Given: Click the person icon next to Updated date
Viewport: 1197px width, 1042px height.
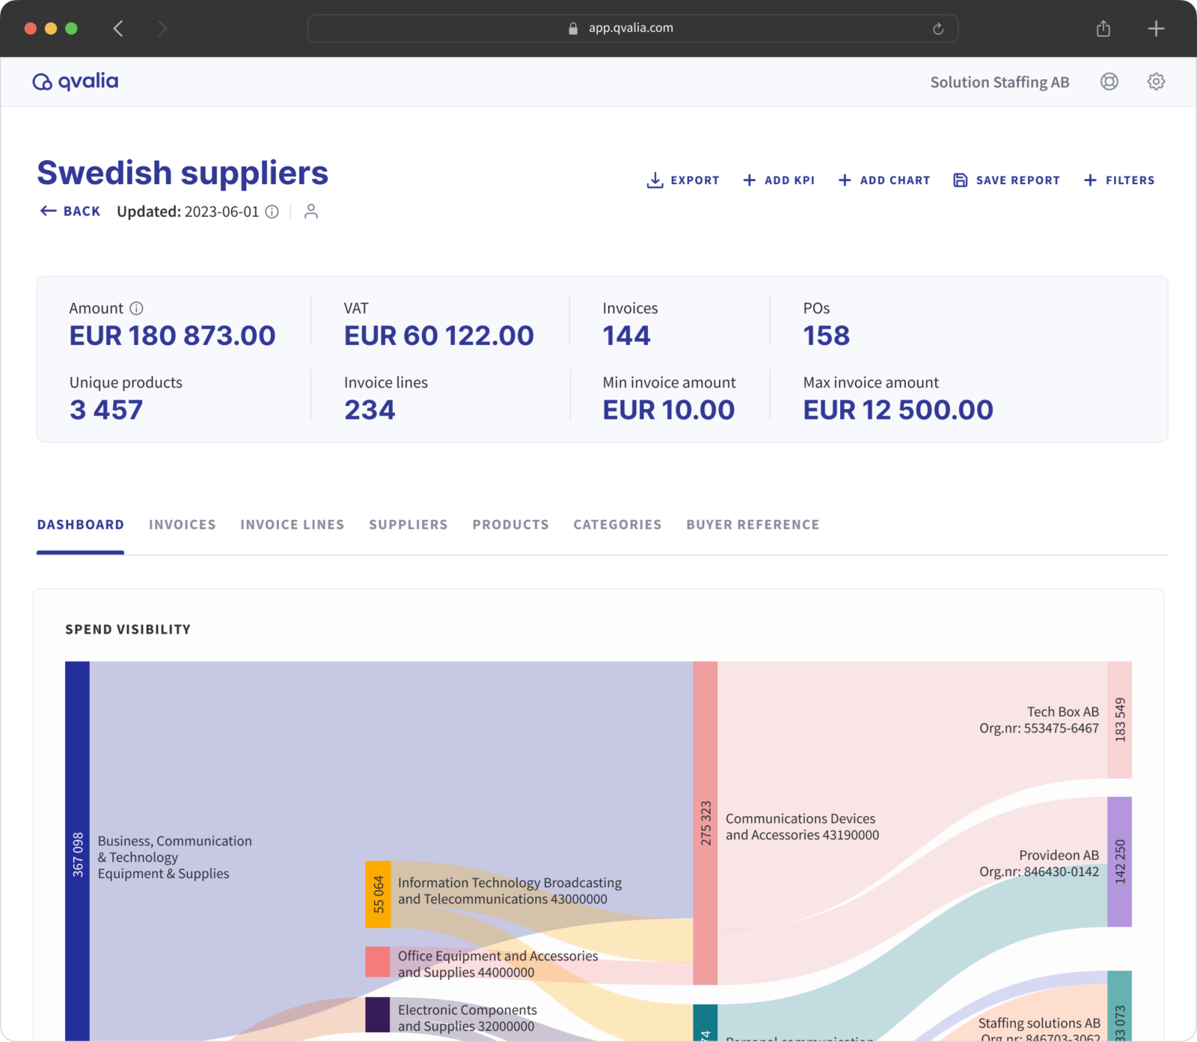Looking at the screenshot, I should 311,211.
